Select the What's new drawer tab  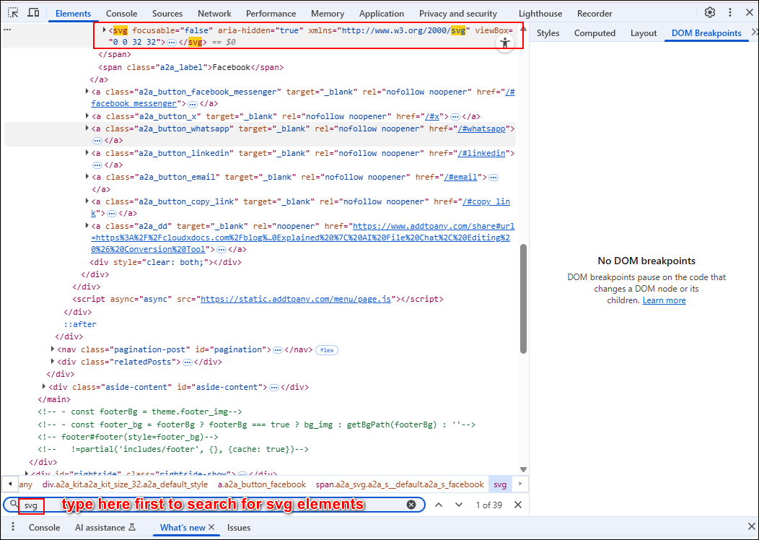(183, 528)
